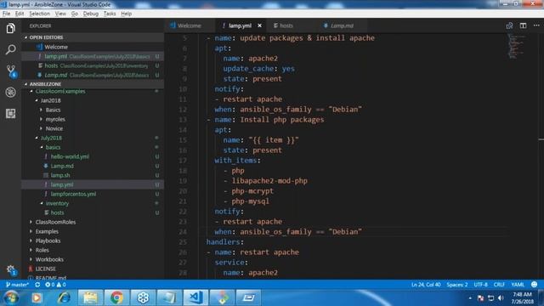Open the Manage gear menu
The height and width of the screenshot is (306, 544).
coord(11,270)
